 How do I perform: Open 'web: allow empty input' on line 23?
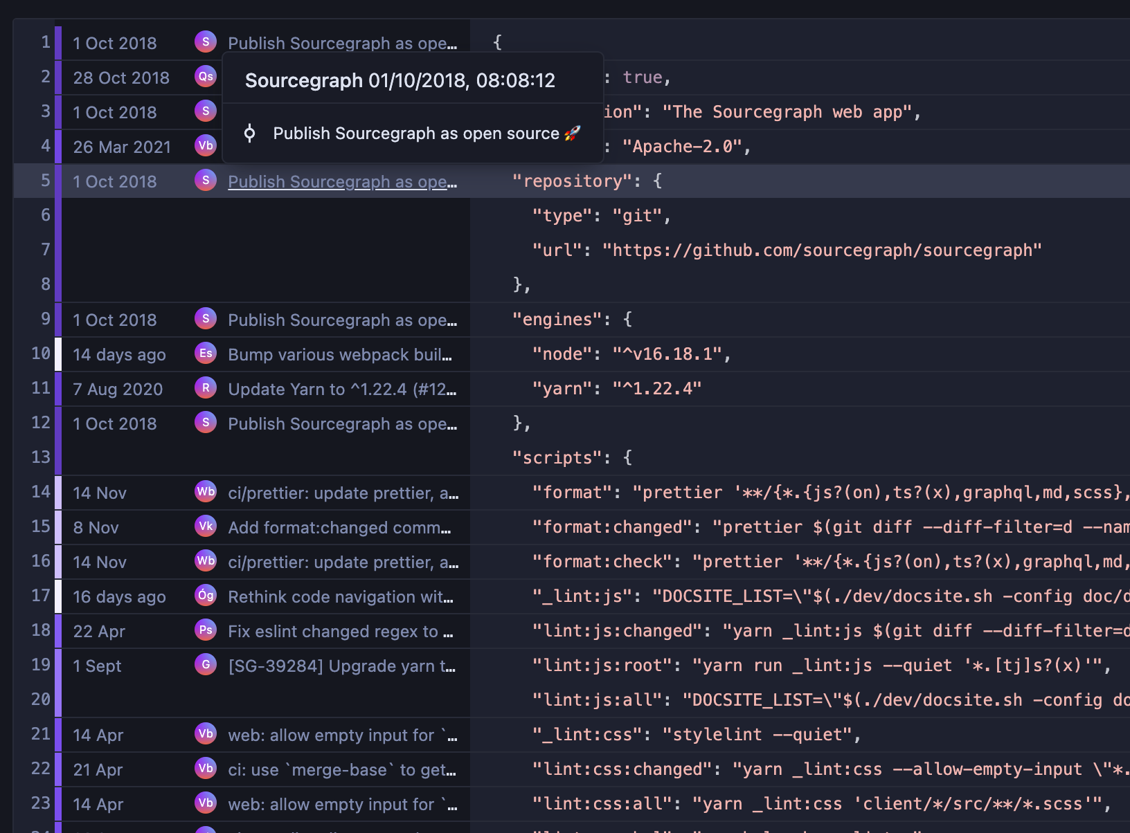[x=343, y=804]
